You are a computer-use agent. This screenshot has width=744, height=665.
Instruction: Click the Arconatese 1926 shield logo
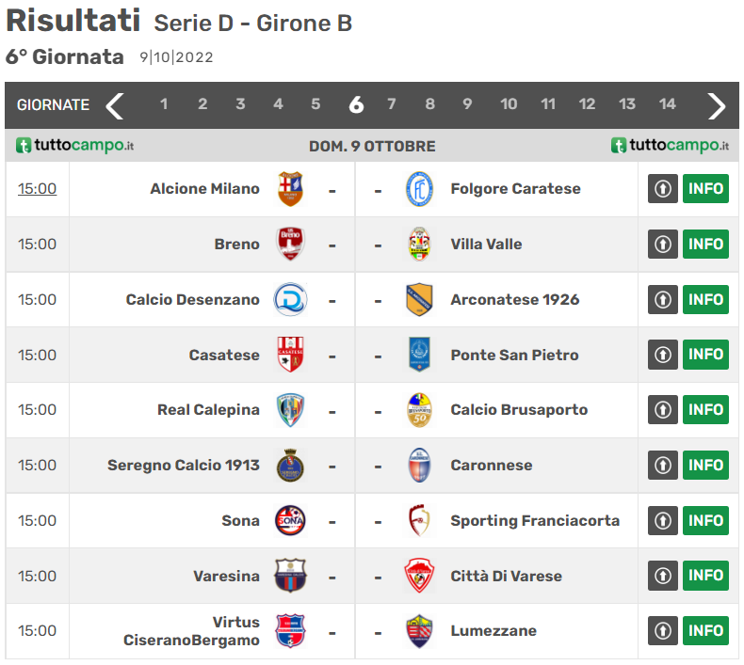click(419, 300)
